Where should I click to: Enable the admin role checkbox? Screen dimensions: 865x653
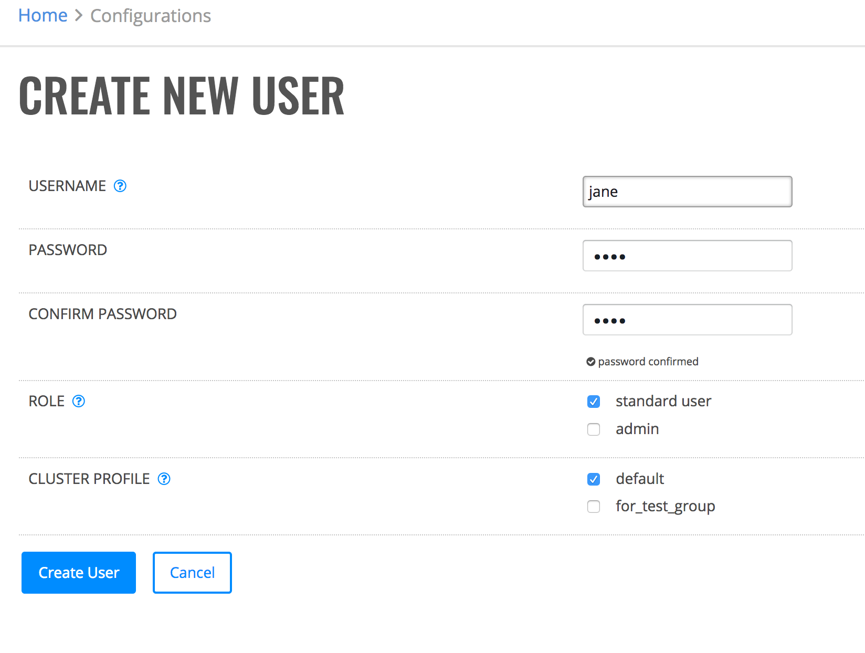point(594,429)
